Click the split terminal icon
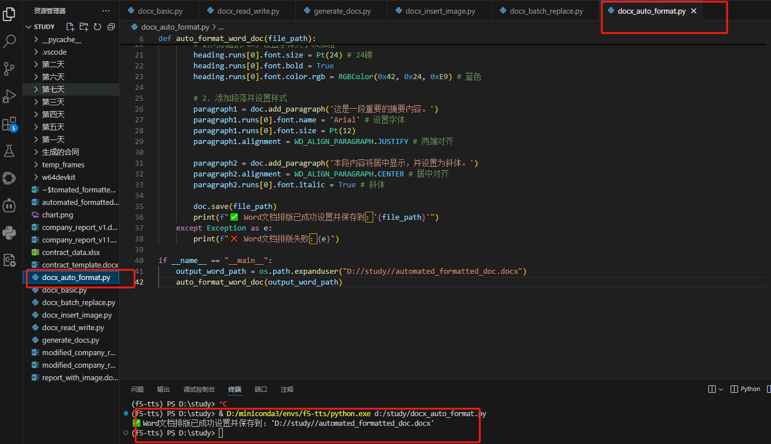 712,389
